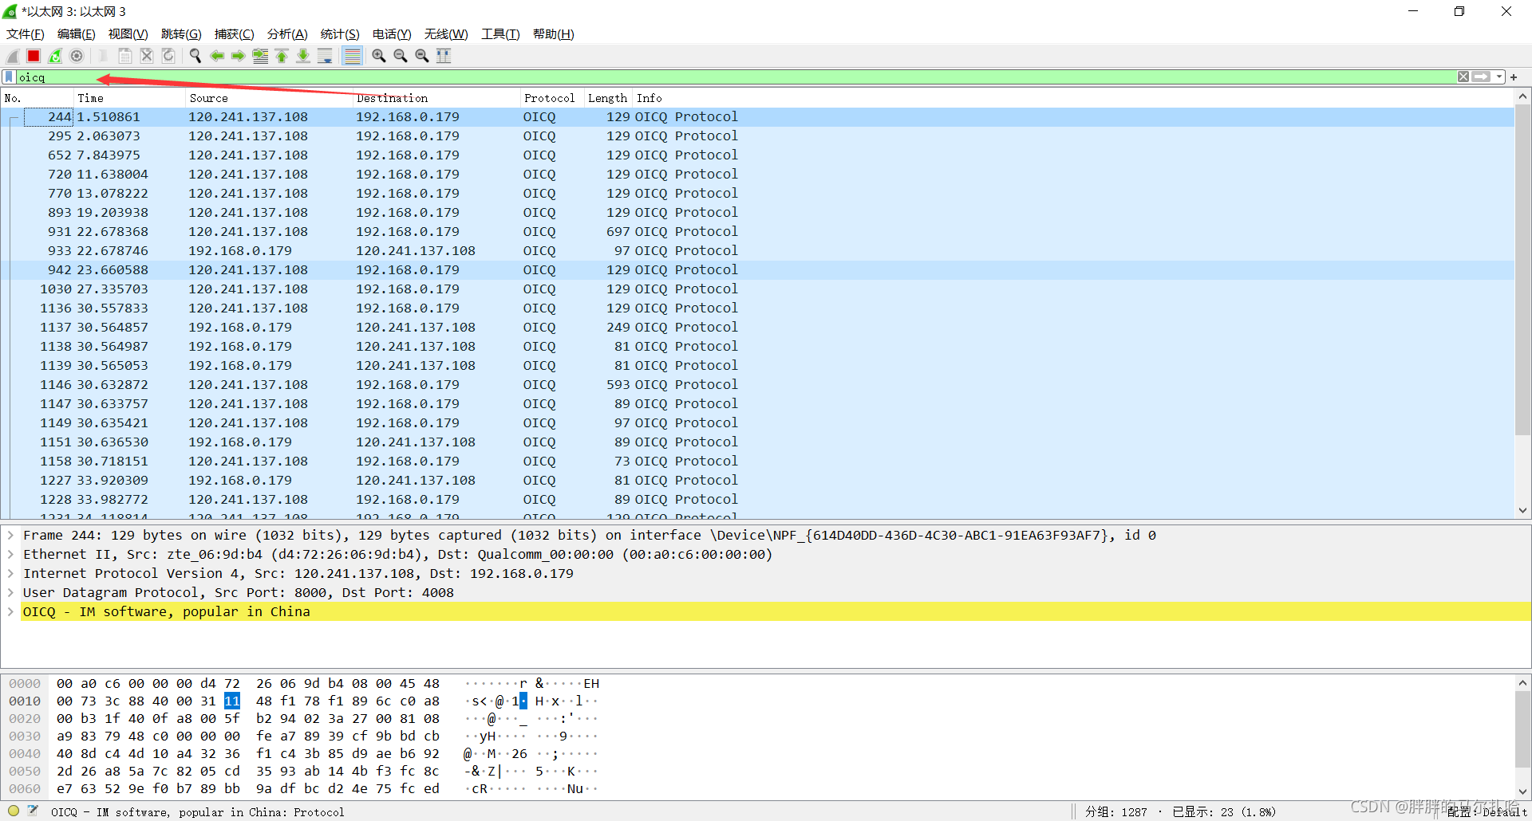
Task: Expand the OICQ IM software section
Action: 10,612
